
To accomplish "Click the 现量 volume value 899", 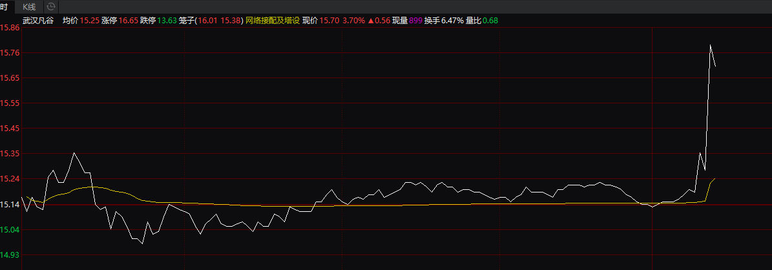I will (415, 21).
